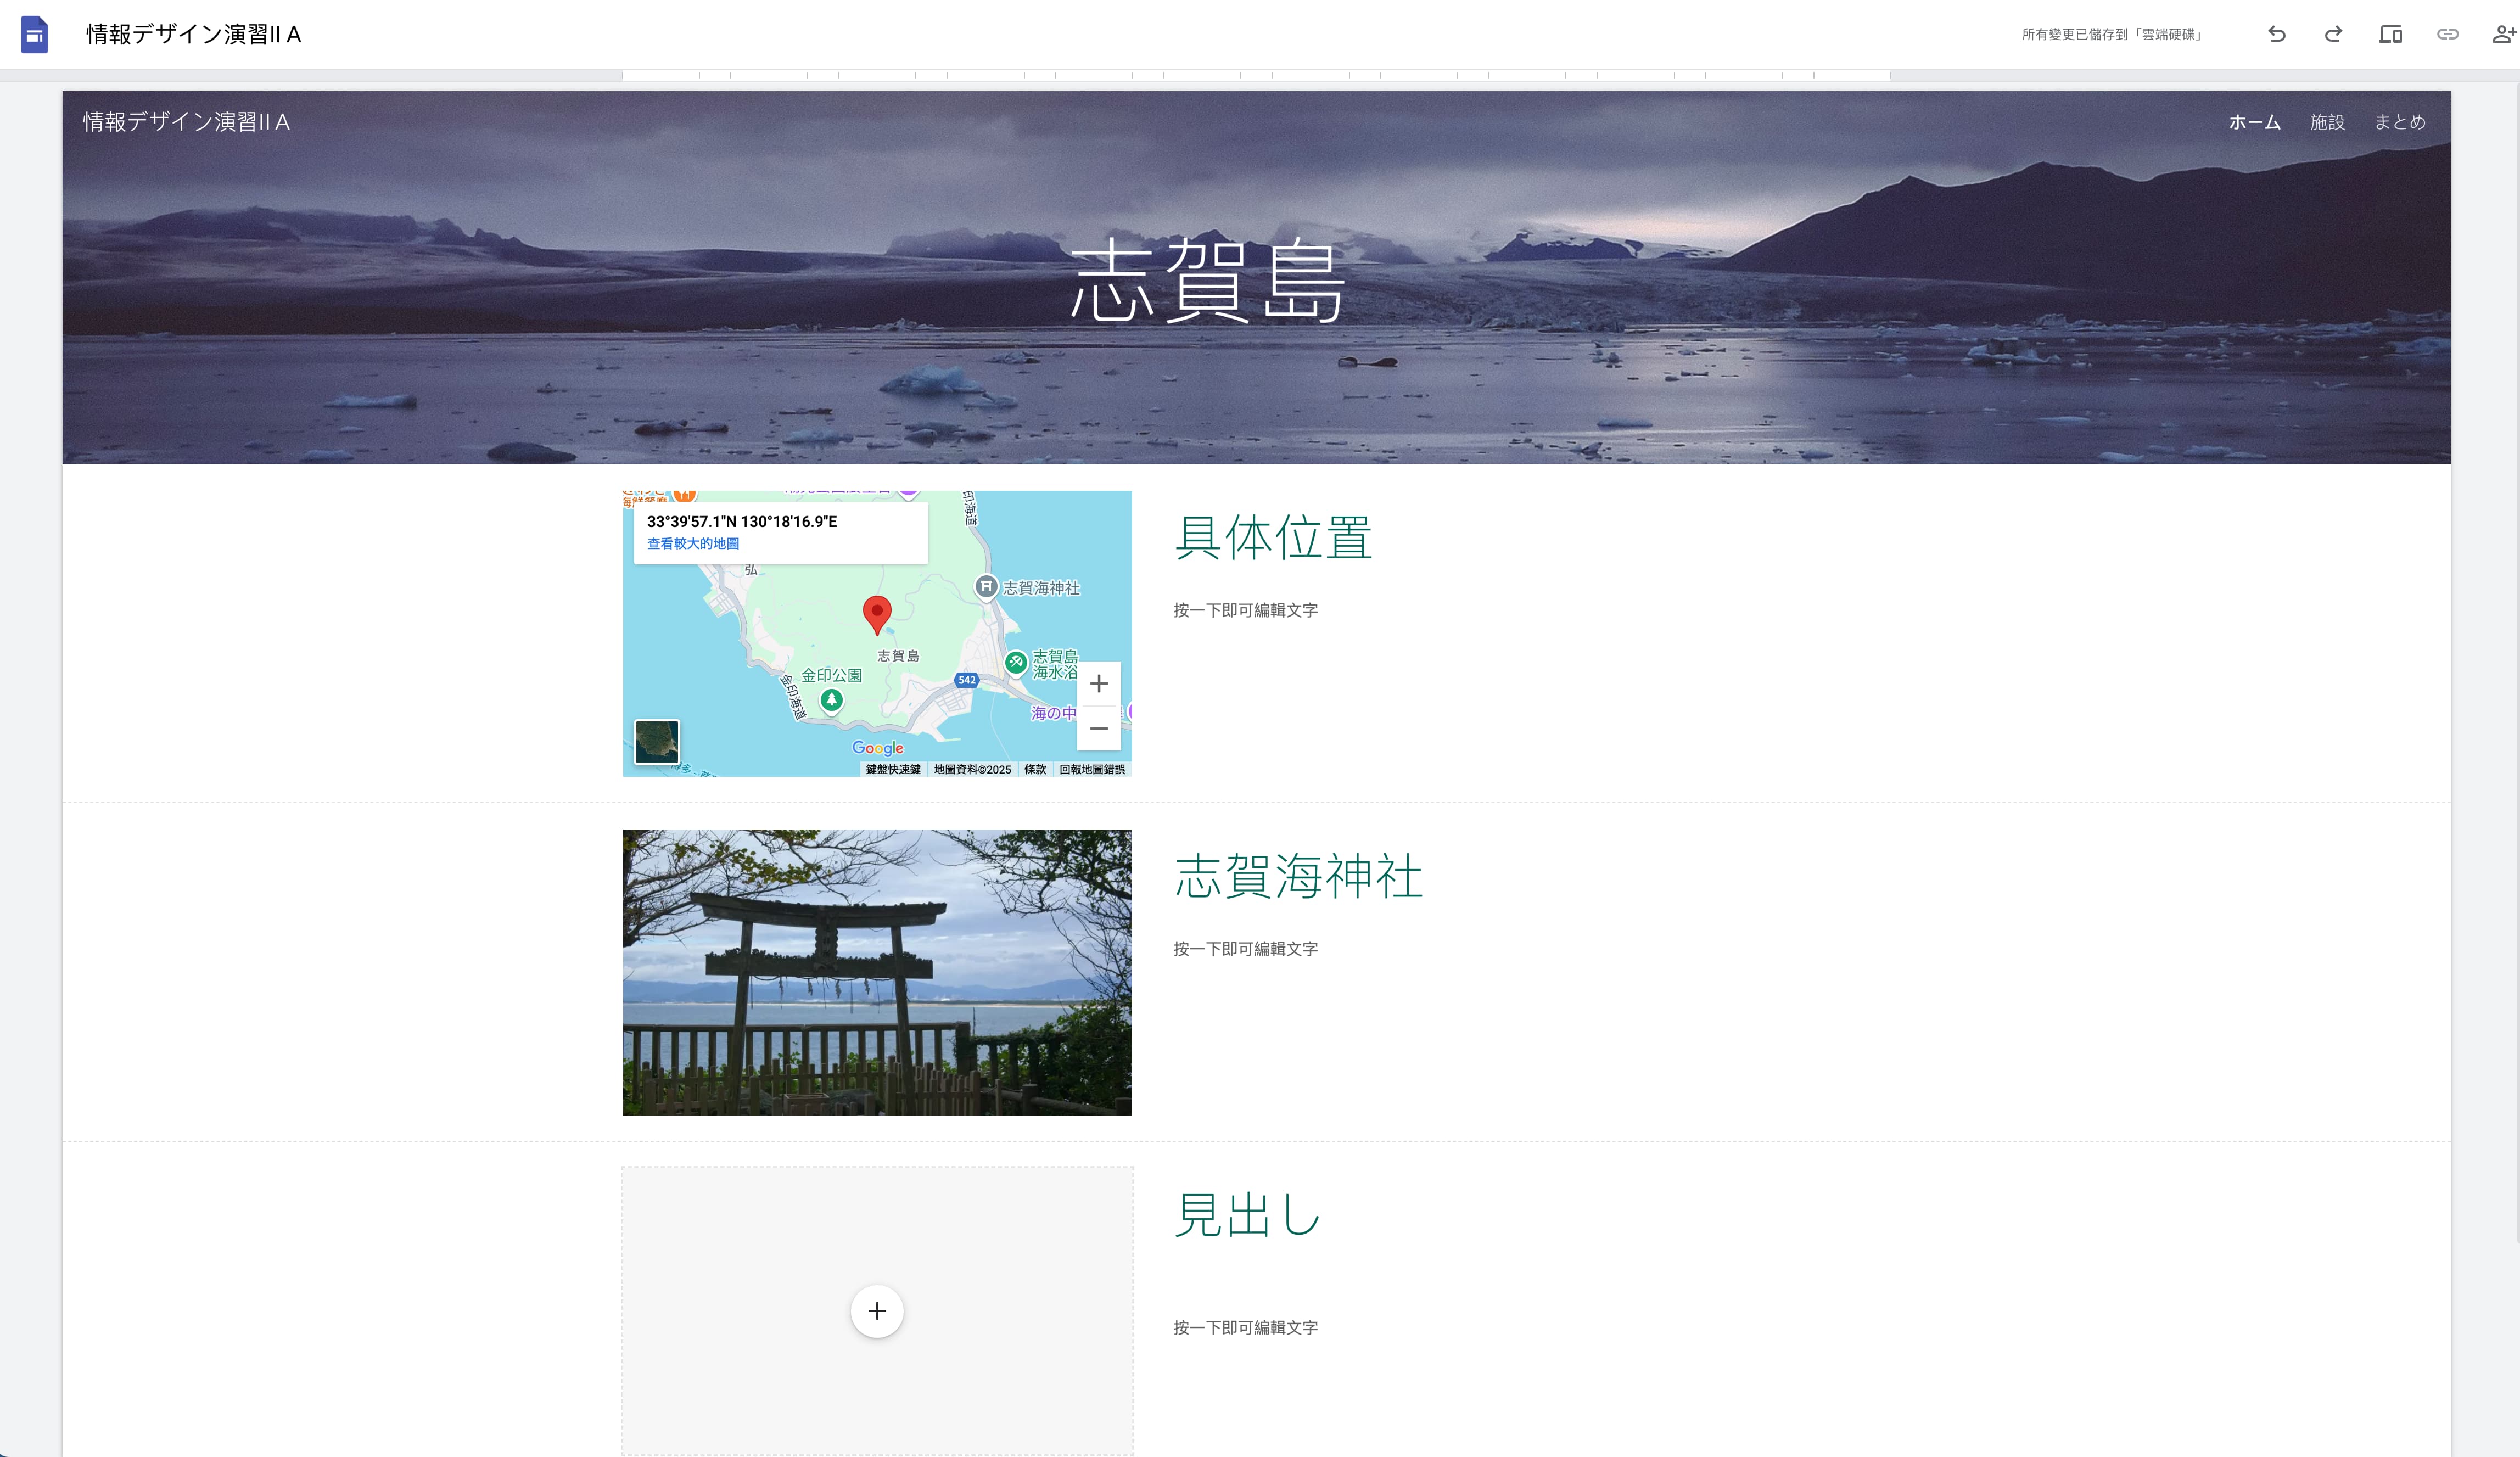This screenshot has width=2520, height=1457.
Task: Open the 施設 navigation tab
Action: 2327,122
